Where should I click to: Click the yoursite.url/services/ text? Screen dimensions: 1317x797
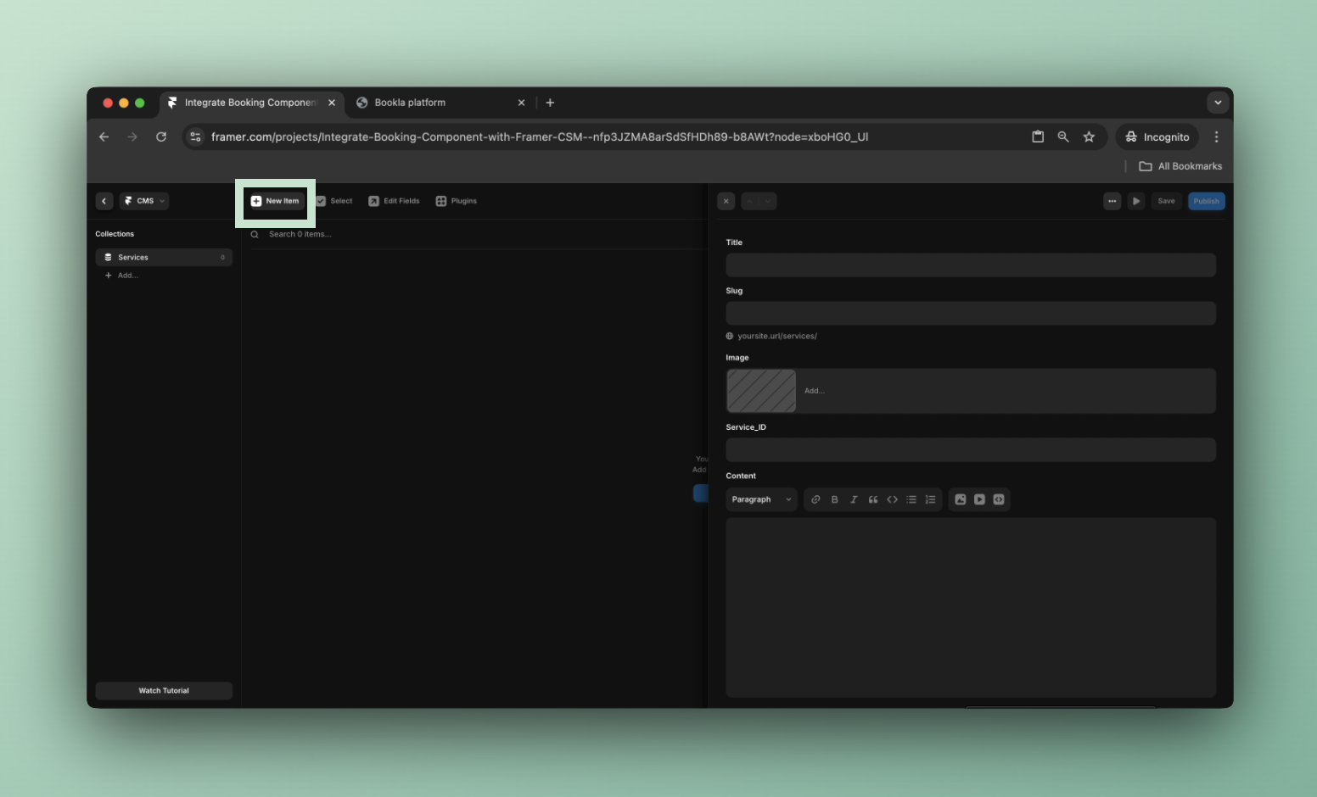(777, 336)
